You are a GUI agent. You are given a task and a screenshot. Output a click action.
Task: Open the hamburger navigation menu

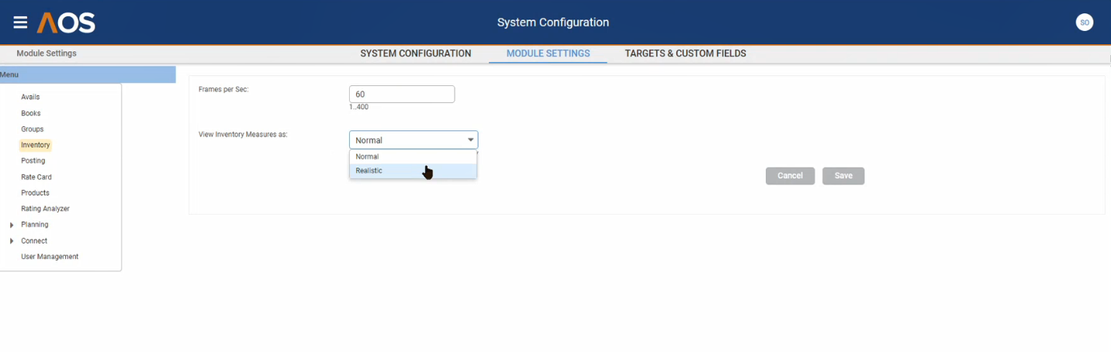(20, 23)
